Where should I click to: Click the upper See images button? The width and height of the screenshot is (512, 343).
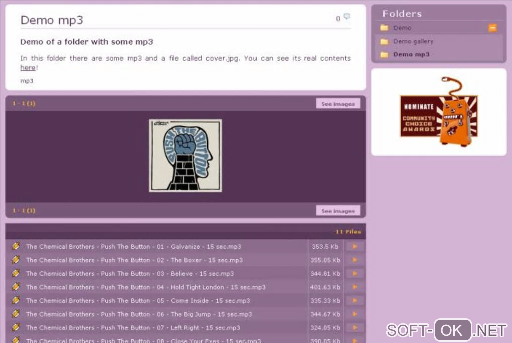coord(338,104)
